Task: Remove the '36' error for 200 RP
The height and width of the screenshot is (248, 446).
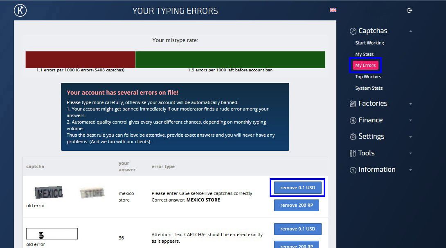Action: [296, 245]
